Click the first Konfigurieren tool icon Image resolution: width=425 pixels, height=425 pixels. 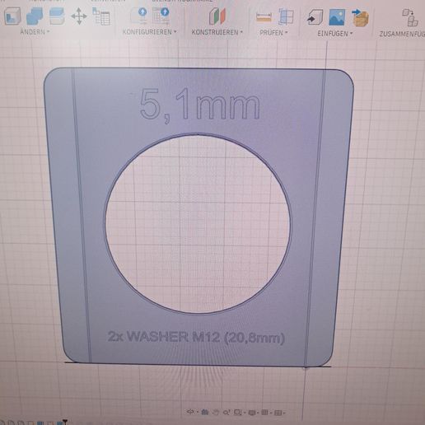coord(139,16)
